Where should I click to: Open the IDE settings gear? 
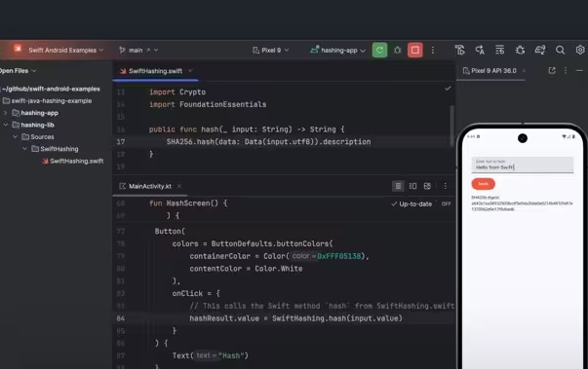point(580,50)
